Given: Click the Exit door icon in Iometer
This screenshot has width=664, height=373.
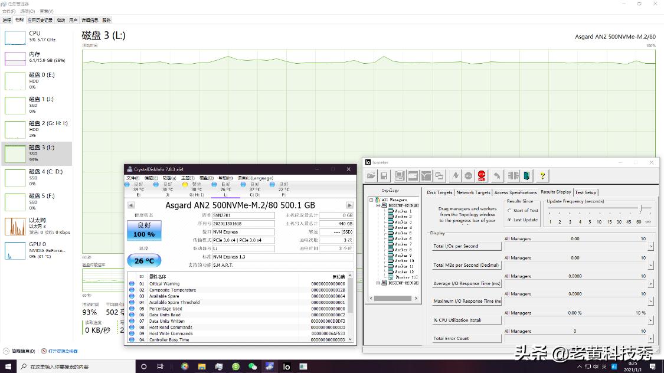Looking at the screenshot, I should 526,175.
